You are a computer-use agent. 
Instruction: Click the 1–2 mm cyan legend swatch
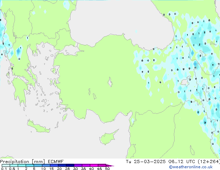click(x=22, y=165)
